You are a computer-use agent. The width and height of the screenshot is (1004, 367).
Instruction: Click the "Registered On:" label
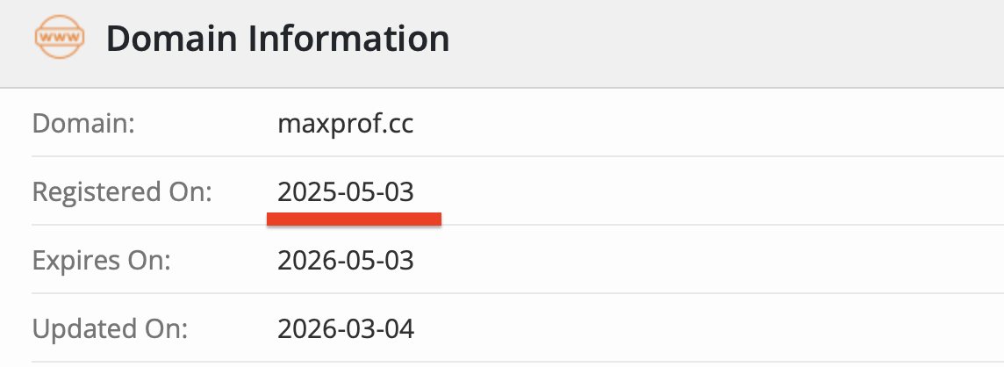click(122, 191)
